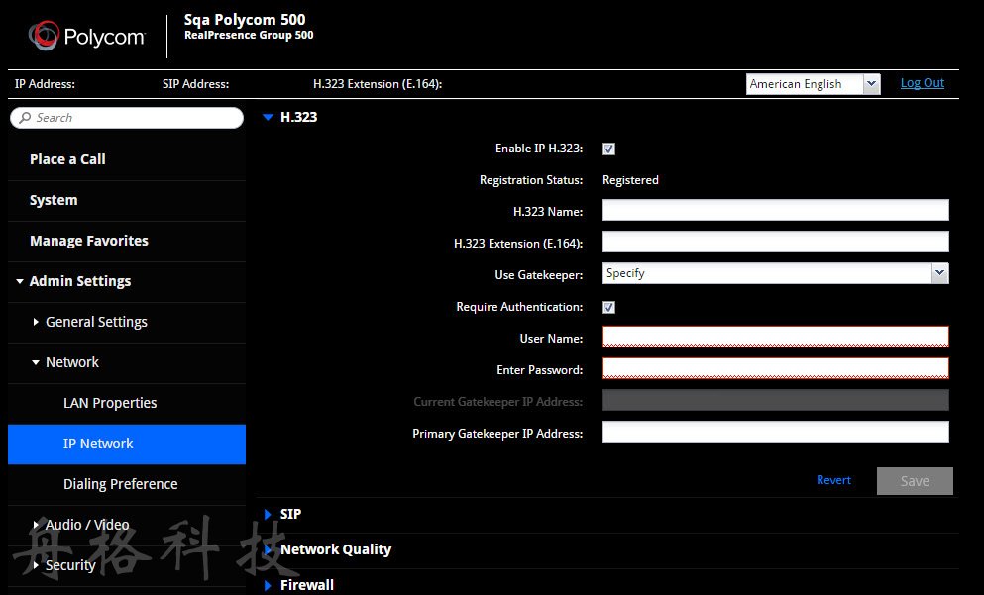This screenshot has height=595, width=984.
Task: Click the Log Out link
Action: click(922, 83)
